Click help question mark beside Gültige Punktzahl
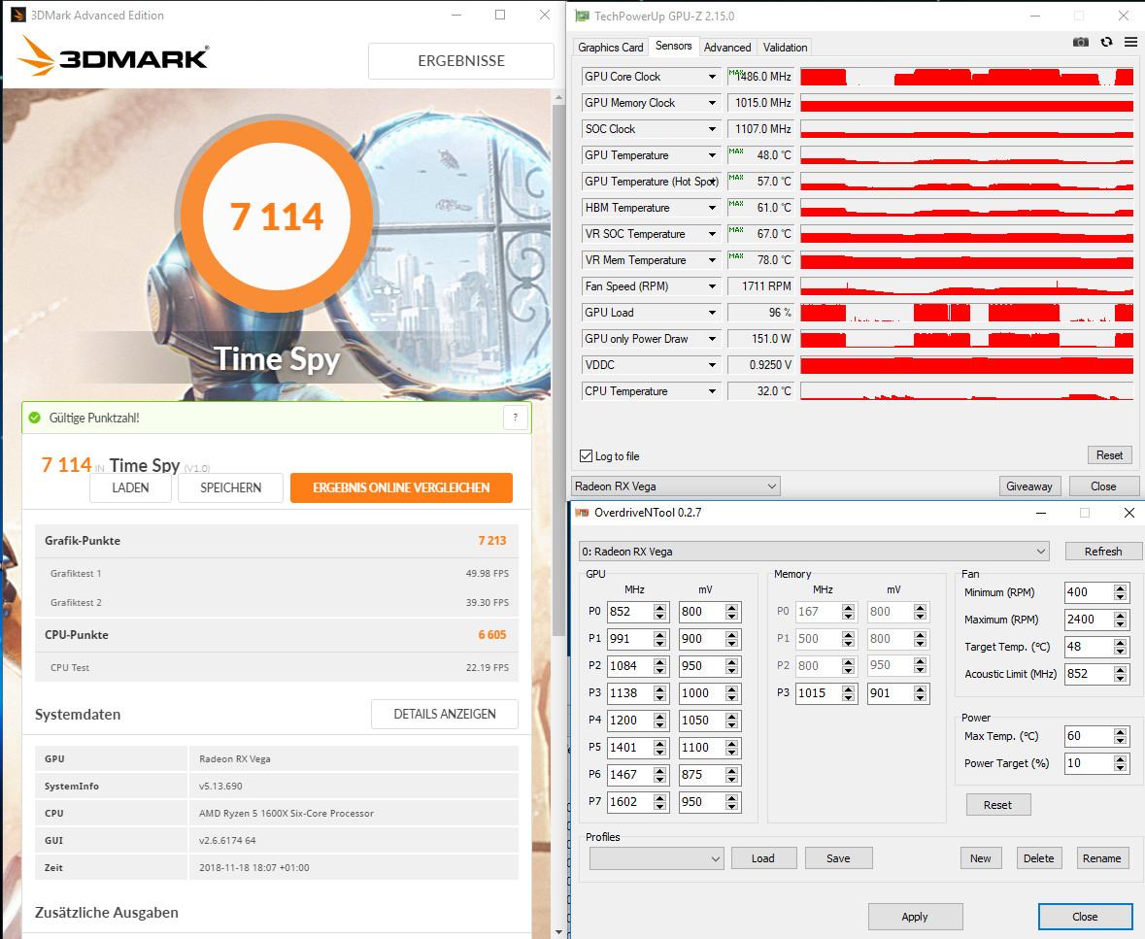 tap(516, 418)
